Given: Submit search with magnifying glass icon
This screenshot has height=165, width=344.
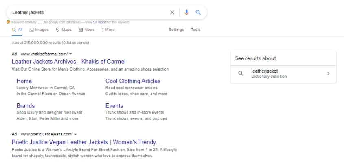Looking at the screenshot, I should point(198,12).
